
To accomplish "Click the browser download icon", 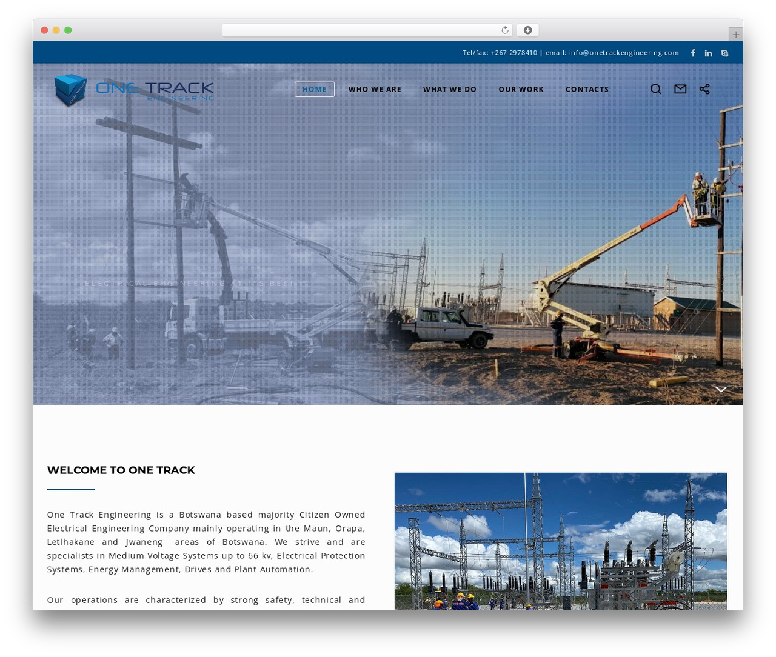I will tap(527, 30).
